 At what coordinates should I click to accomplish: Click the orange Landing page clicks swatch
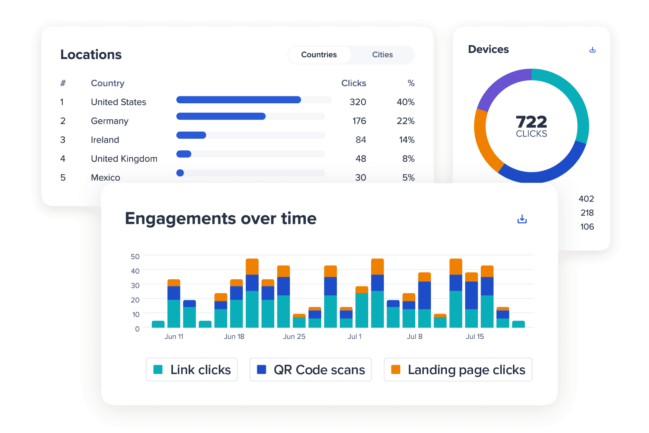(396, 370)
